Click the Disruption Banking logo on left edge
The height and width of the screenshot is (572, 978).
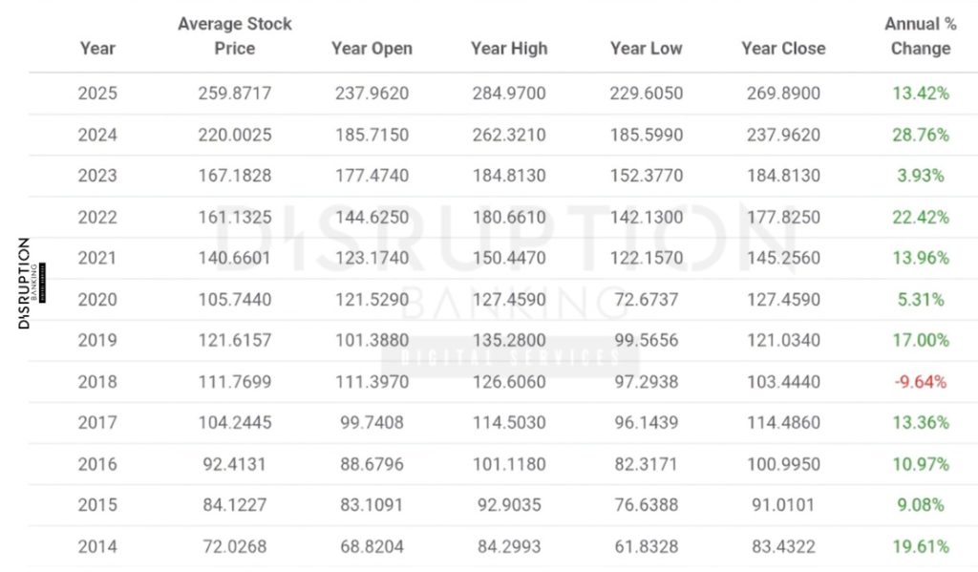click(x=24, y=284)
